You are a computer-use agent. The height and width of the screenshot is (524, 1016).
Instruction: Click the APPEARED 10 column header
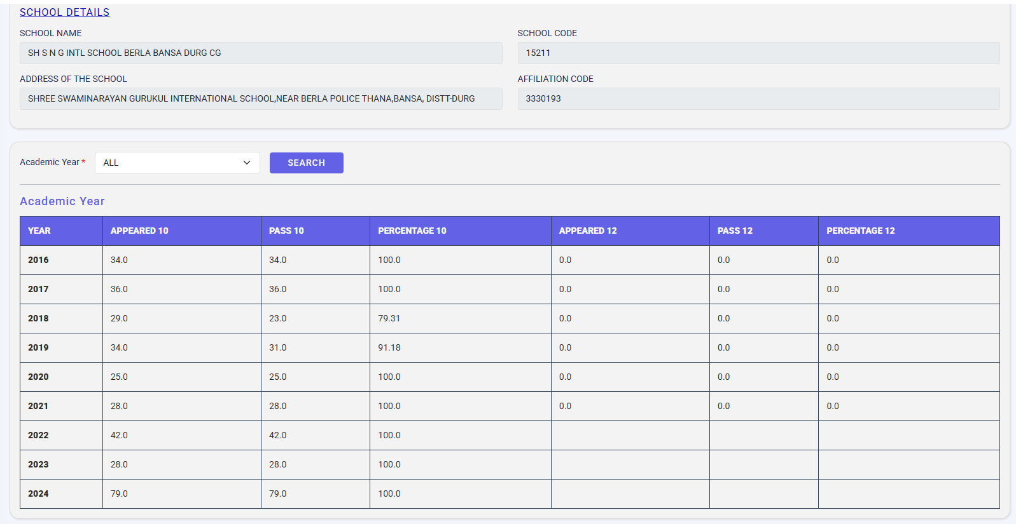(x=139, y=231)
